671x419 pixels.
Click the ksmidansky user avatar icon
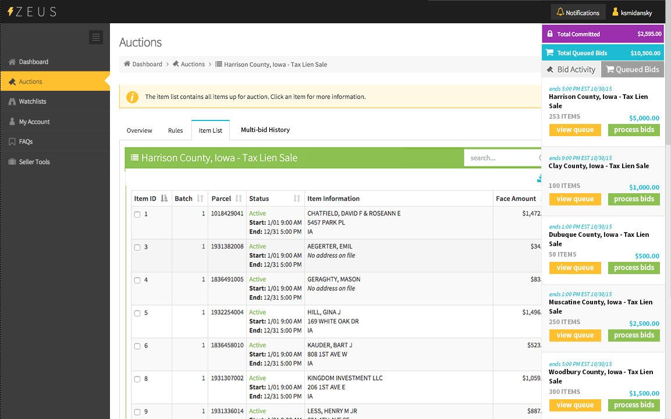point(615,12)
